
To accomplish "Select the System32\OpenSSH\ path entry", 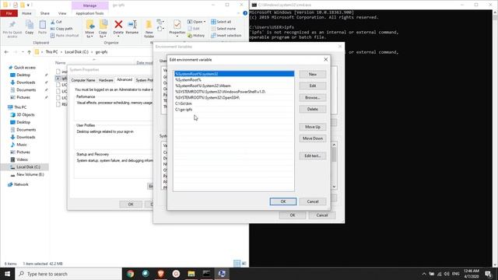I will coord(233,98).
